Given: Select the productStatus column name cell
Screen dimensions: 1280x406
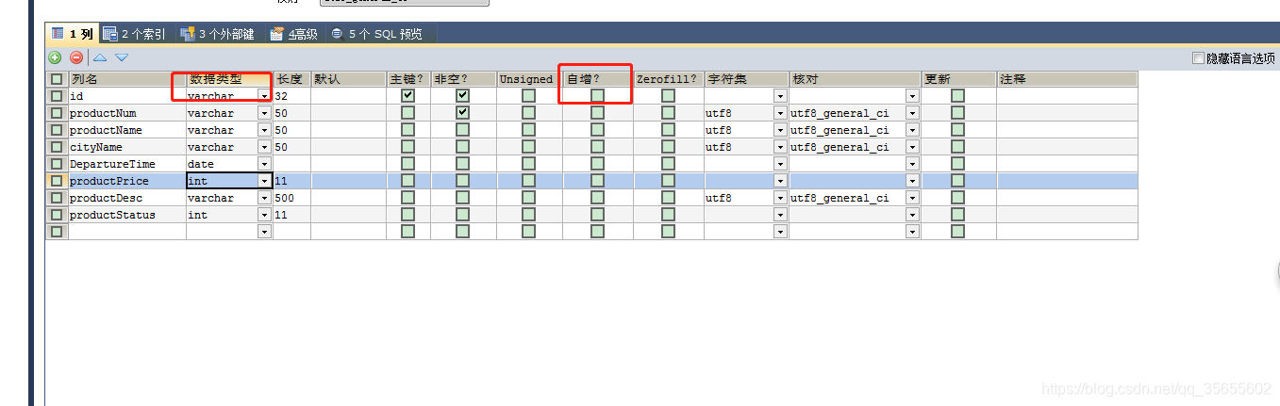Looking at the screenshot, I should pyautogui.click(x=126, y=215).
